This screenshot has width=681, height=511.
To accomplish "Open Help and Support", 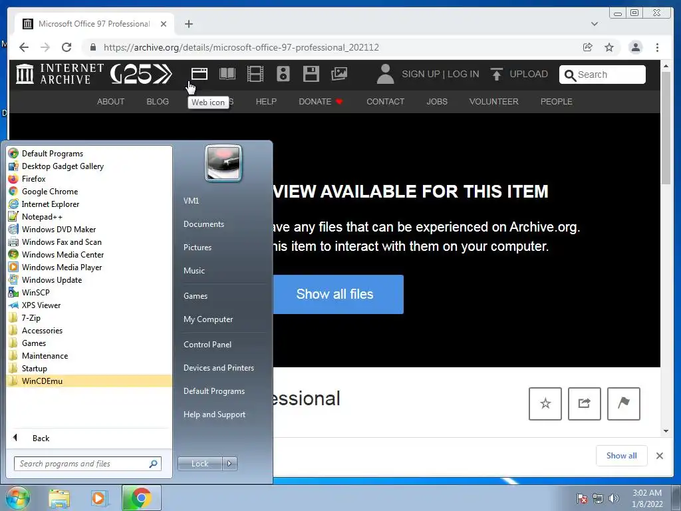I will click(x=214, y=415).
